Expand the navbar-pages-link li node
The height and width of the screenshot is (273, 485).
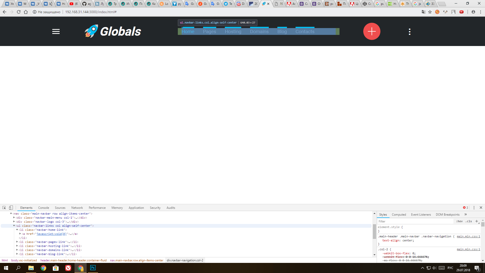(17, 242)
